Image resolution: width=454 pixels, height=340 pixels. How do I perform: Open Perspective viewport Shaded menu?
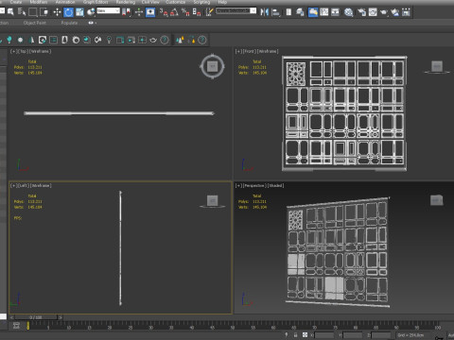point(275,185)
